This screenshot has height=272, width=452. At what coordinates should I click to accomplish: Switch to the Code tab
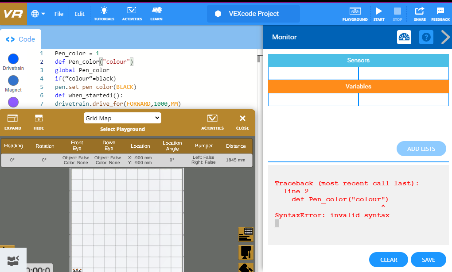(x=20, y=39)
